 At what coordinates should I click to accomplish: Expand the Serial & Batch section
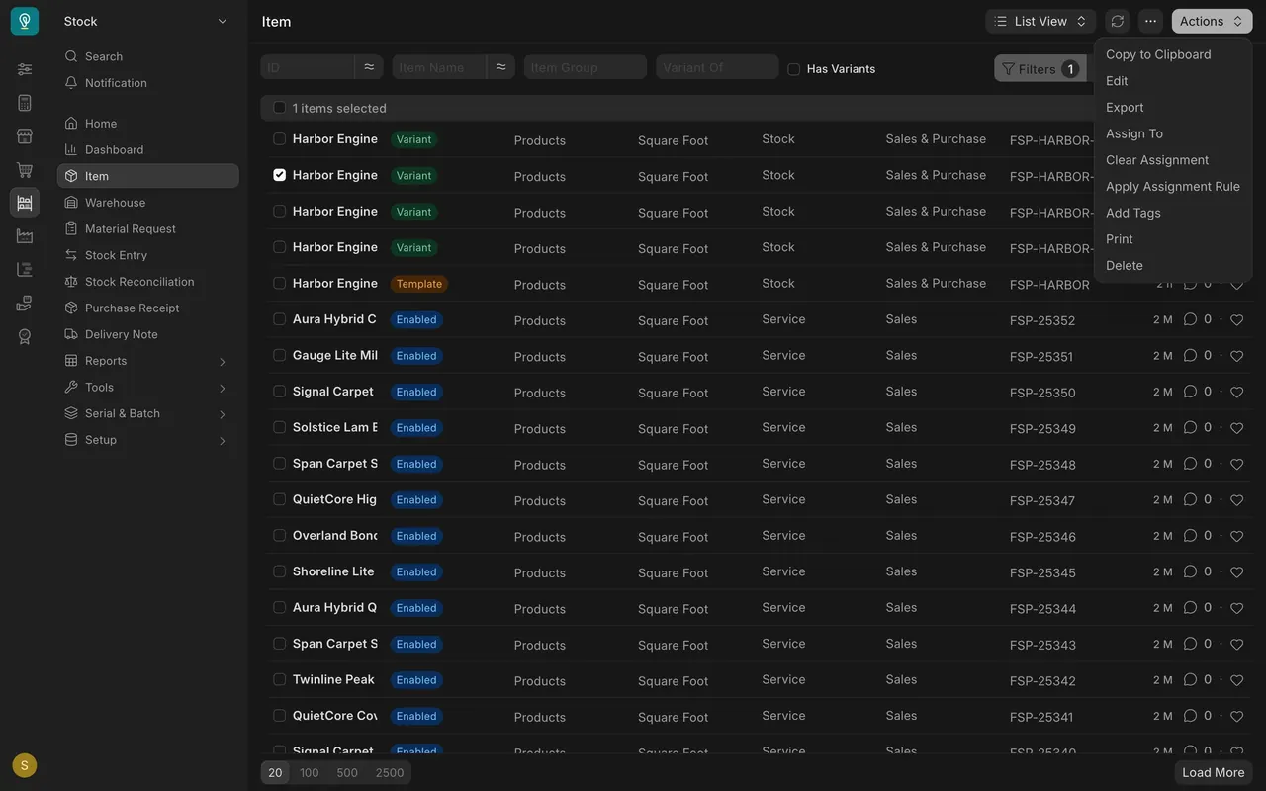coord(148,413)
